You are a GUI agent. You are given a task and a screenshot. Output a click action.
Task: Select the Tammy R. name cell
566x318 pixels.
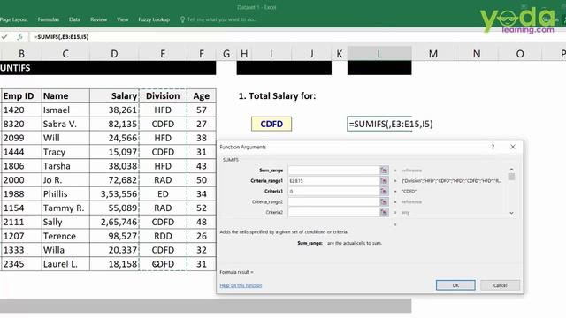[65, 208]
